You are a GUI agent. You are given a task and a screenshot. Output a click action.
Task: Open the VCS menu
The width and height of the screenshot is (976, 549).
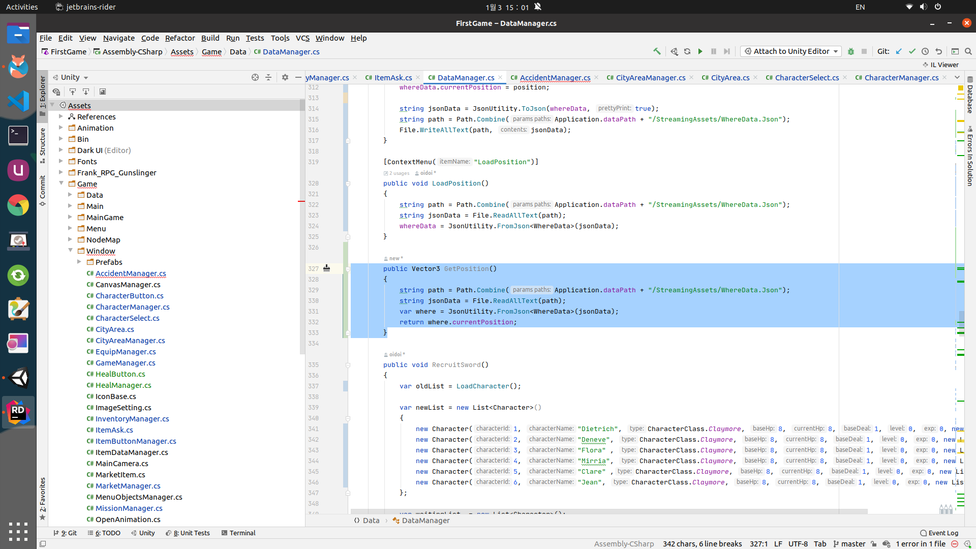(x=302, y=38)
